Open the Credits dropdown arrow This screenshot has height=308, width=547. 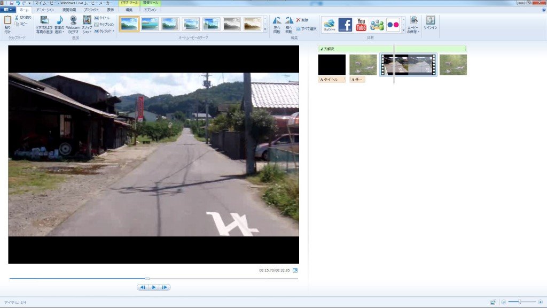113,31
